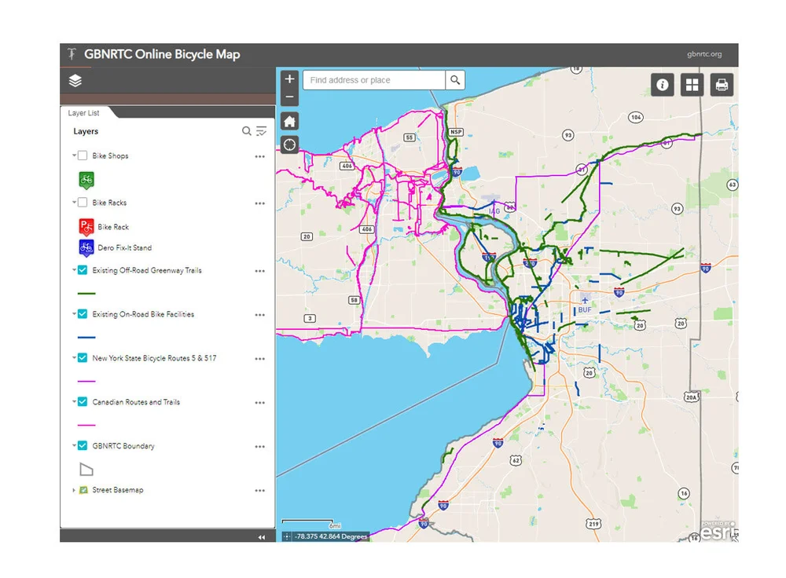
Task: Open the layer filter control beside the search icon
Action: point(261,131)
